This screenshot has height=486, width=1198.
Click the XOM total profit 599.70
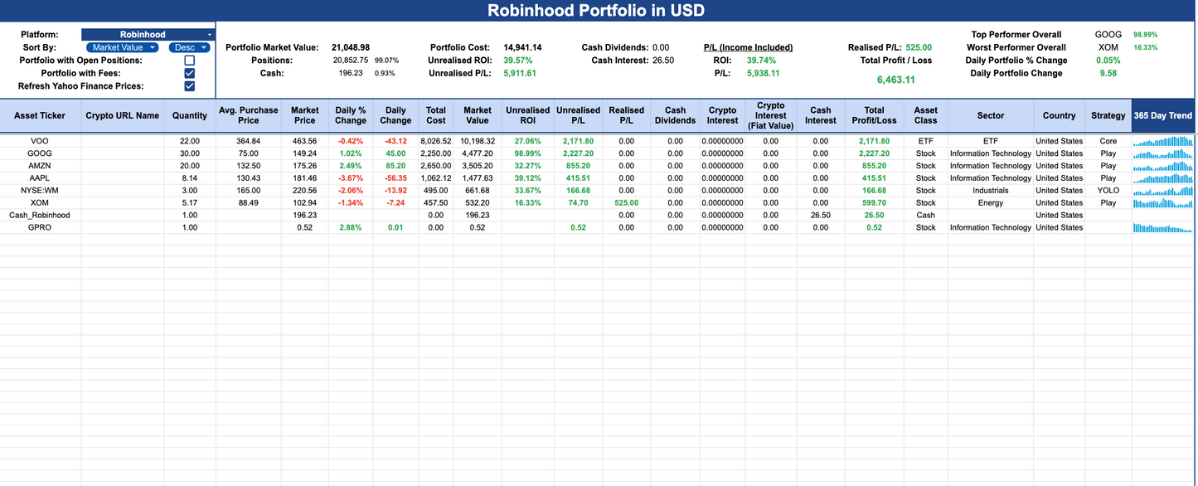[x=875, y=202]
